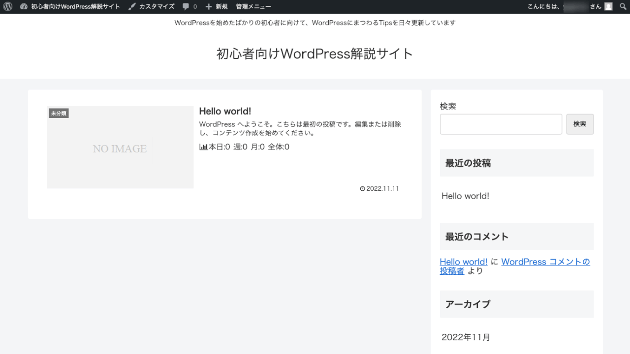Viewport: 630px width, 354px height.
Task: Click the アーカイブ widget heading
Action: (517, 304)
